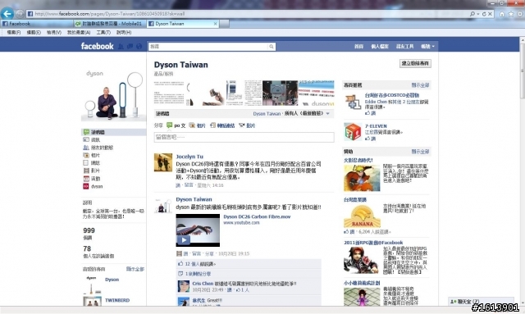Close the Dyson Taiwan tab
The width and height of the screenshot is (525, 314).
[x=215, y=24]
